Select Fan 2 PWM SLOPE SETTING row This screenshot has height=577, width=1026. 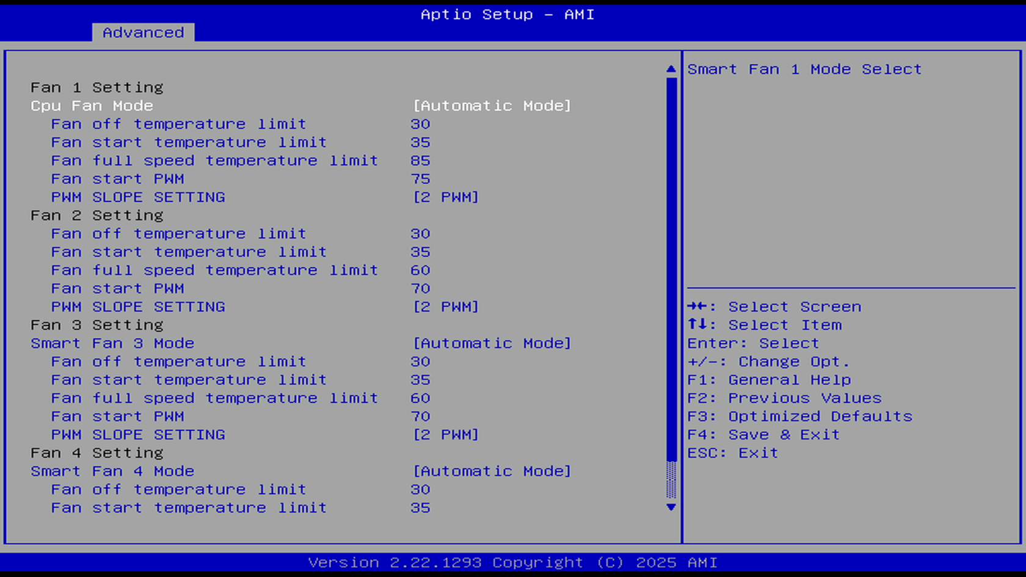(138, 307)
